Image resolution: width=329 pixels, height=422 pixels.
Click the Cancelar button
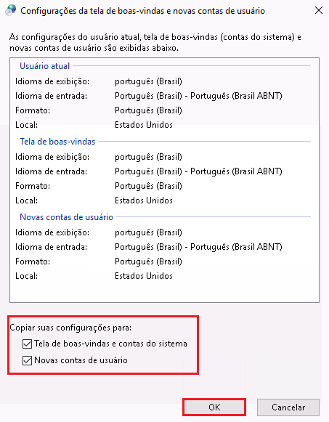point(288,407)
